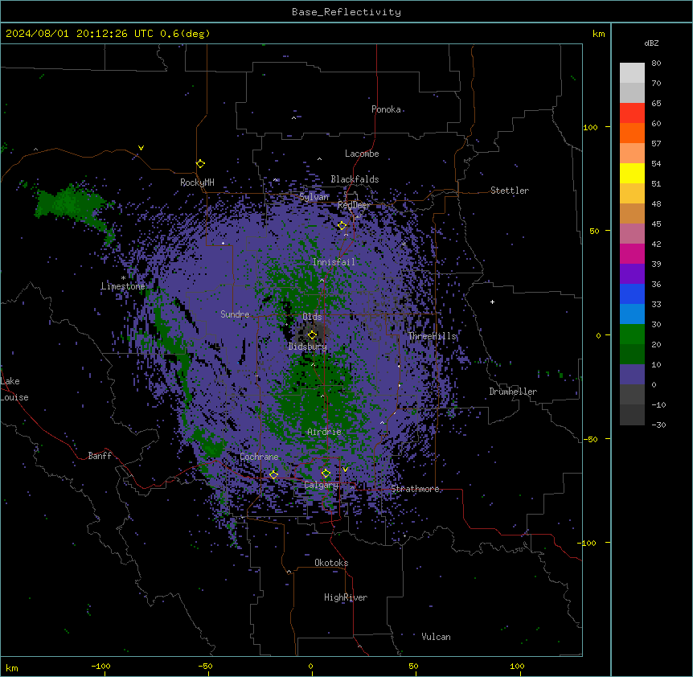Viewport: 693px width, 677px height.
Task: Click the RedDeer city label
Action: (x=354, y=205)
